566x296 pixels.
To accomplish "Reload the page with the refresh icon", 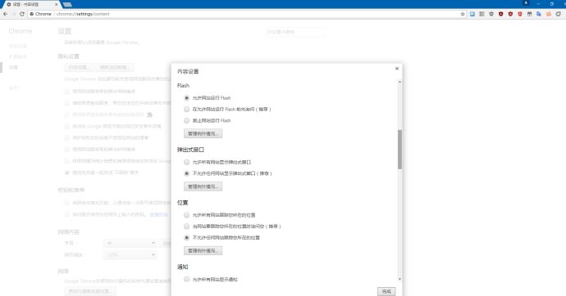I will (22, 14).
